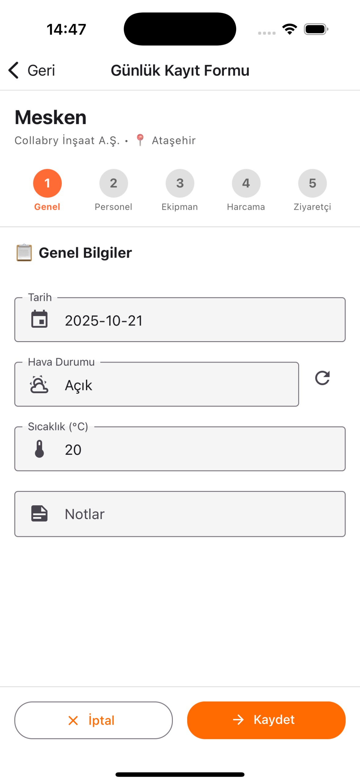Click the clipboard icon beside Genel Bilgiler
The width and height of the screenshot is (360, 784).
tap(24, 253)
